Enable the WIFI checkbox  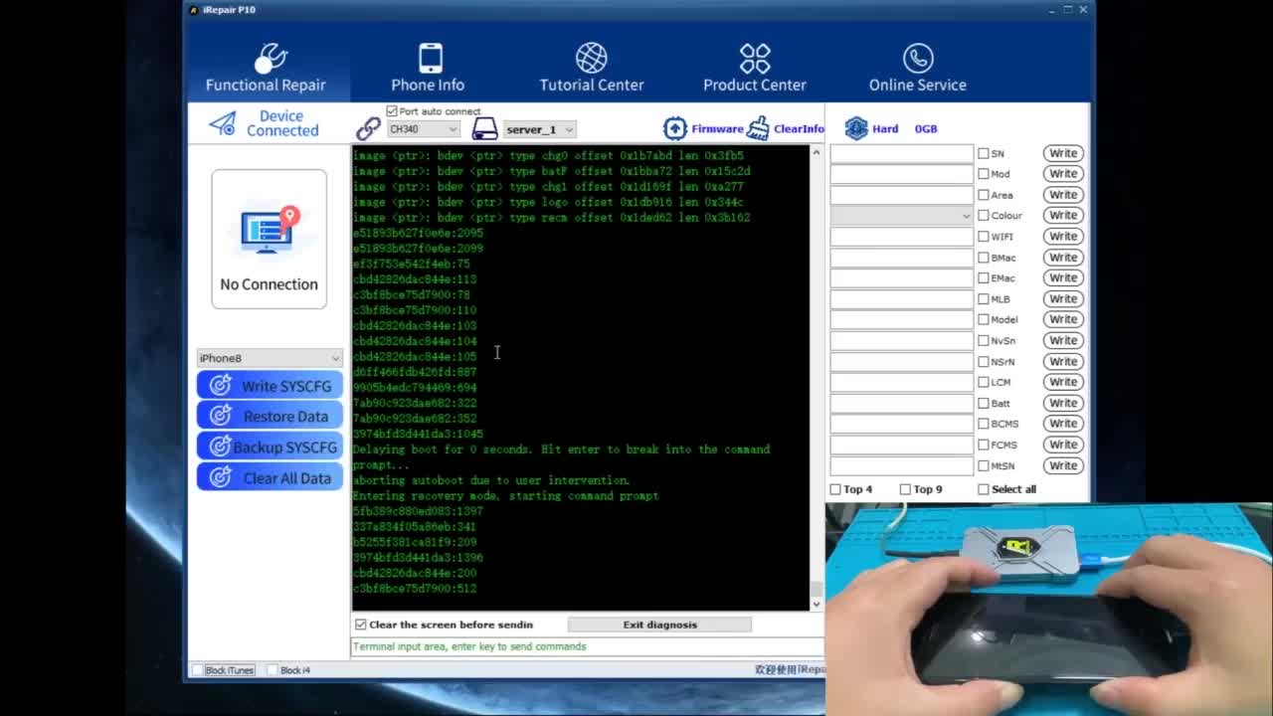pyautogui.click(x=984, y=237)
